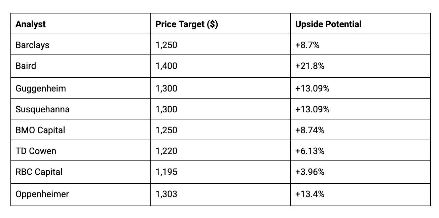Click the Susquehanna cell

[43, 109]
